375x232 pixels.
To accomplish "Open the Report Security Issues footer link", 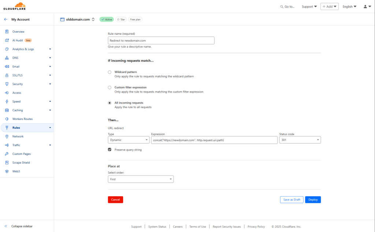I will tap(227, 227).
